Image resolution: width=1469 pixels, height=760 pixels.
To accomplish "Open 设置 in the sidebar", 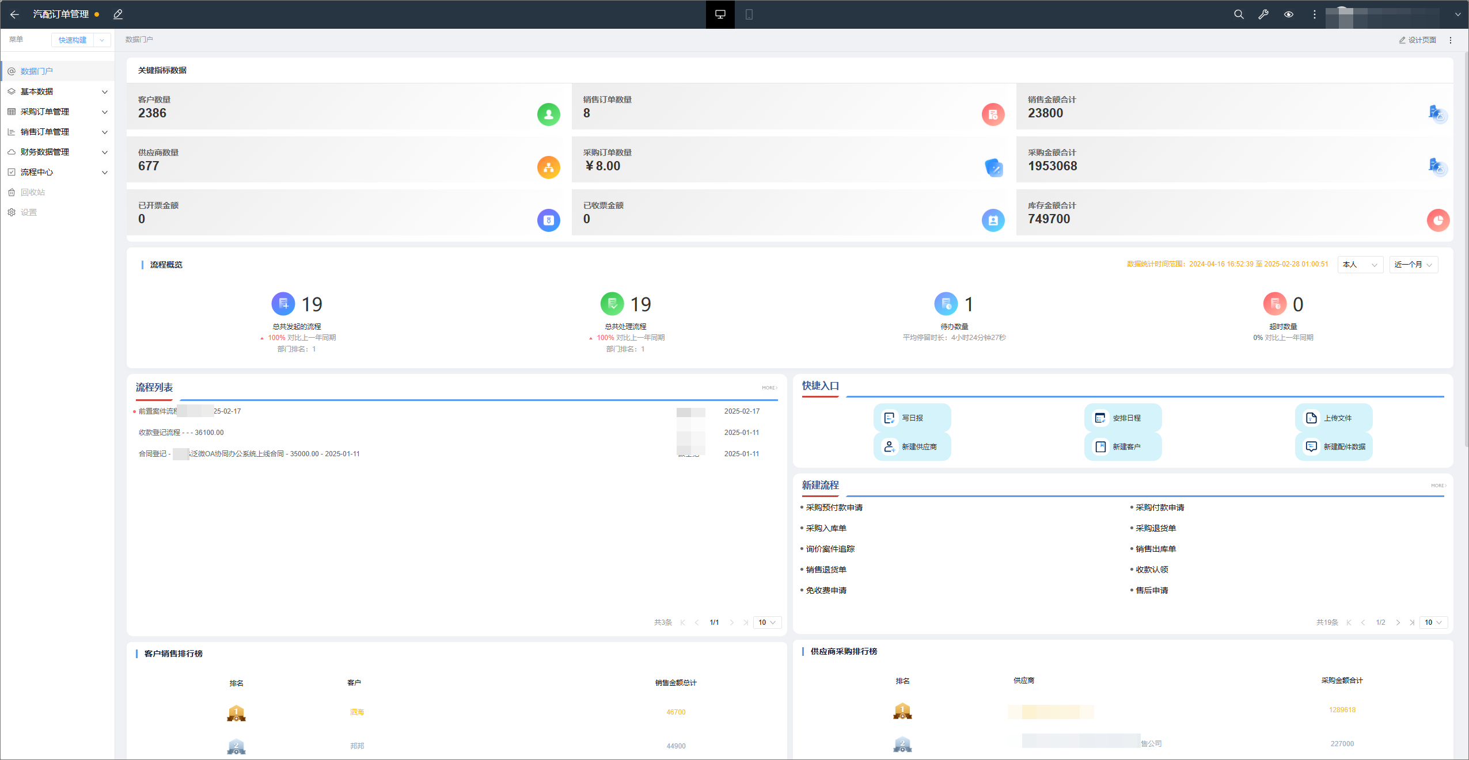I will 58,212.
